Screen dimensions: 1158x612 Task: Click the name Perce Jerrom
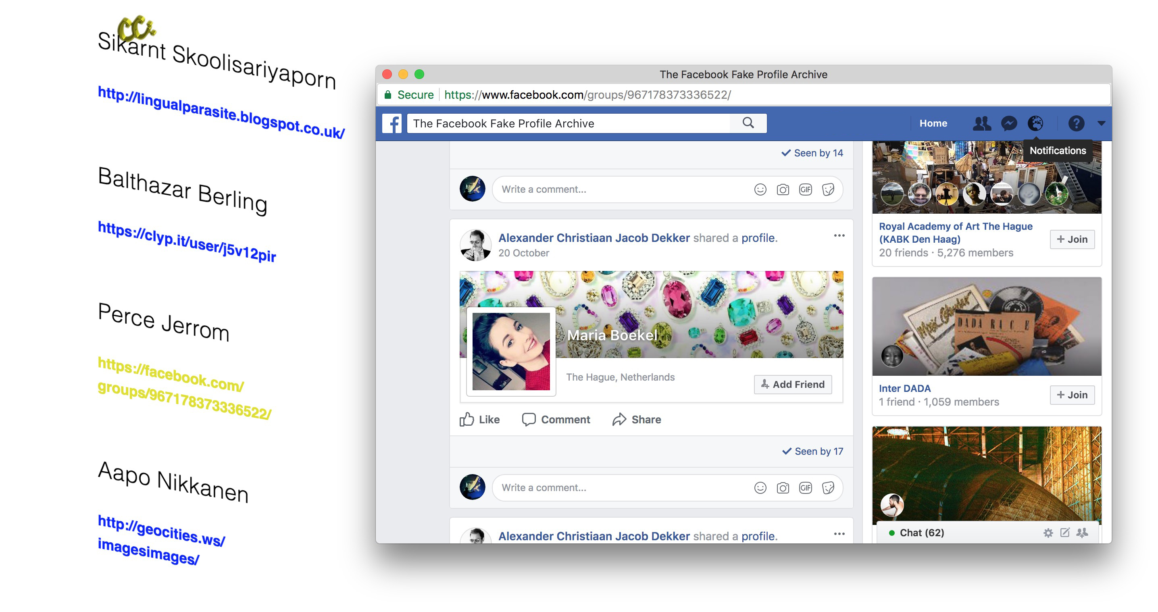(x=164, y=322)
